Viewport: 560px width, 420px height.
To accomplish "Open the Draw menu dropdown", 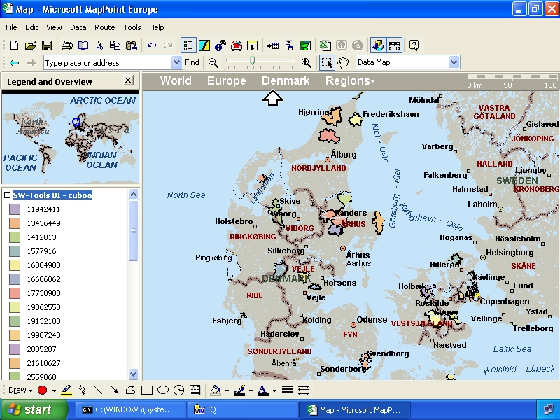I will pos(20,391).
